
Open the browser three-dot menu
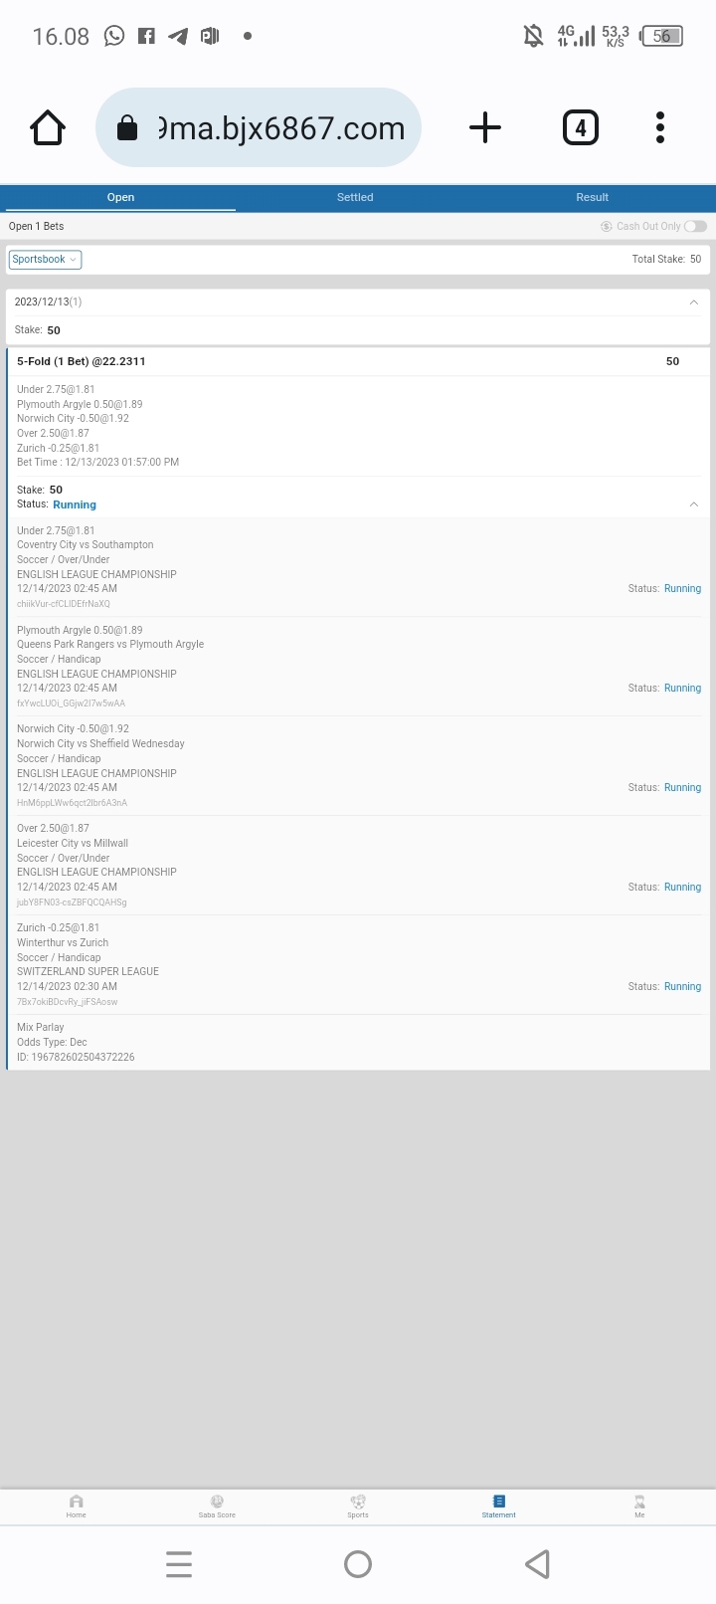coord(660,127)
